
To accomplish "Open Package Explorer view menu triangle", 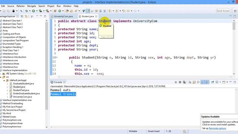I will click(x=37, y=16).
